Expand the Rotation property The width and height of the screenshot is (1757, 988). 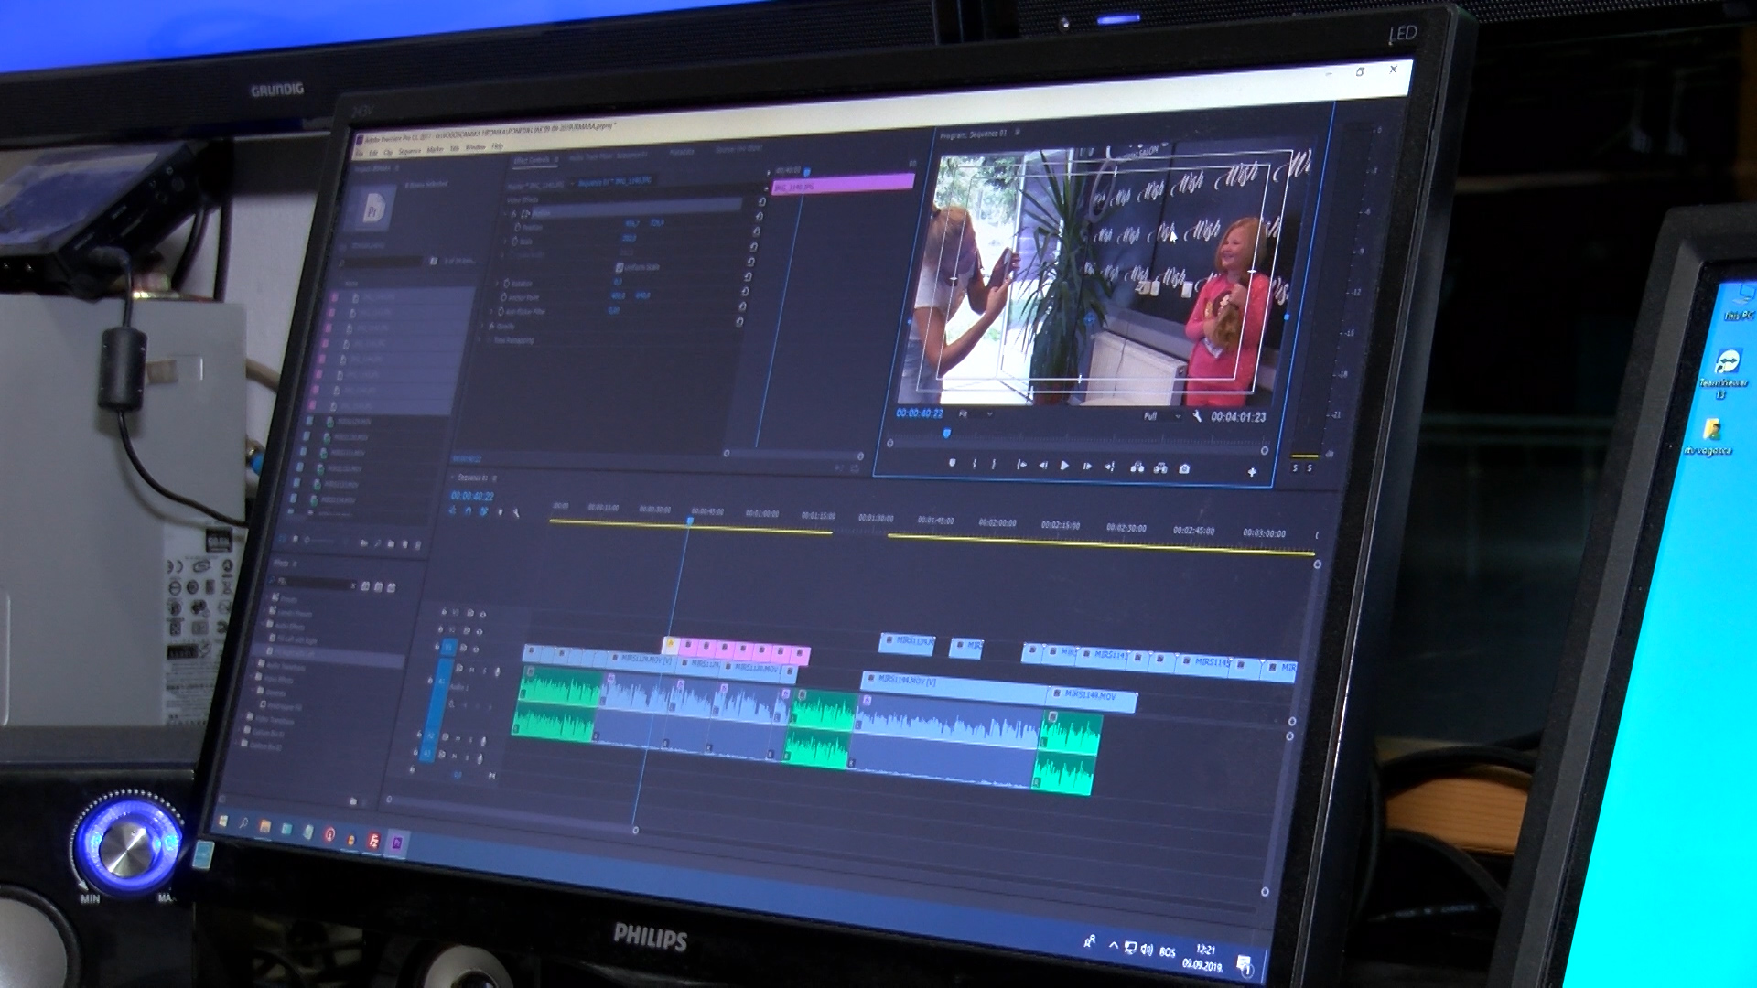point(497,284)
